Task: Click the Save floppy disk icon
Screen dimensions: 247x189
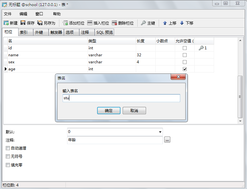Action: pyautogui.click(x=23, y=23)
